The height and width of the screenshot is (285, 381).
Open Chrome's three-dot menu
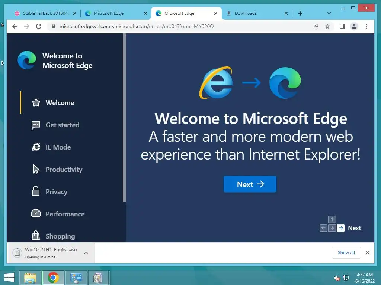[x=366, y=26]
